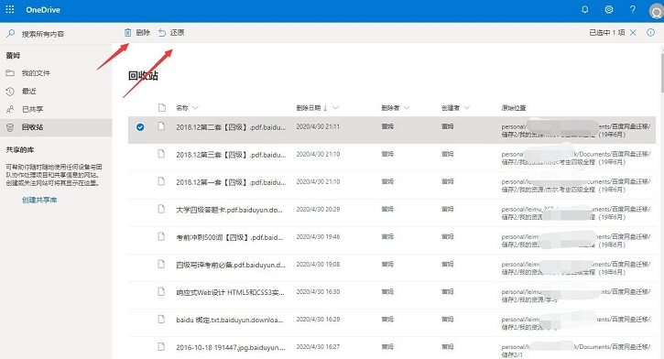Click file icon of 2018.12第一套 row
The width and height of the screenshot is (664, 359).
point(161,181)
